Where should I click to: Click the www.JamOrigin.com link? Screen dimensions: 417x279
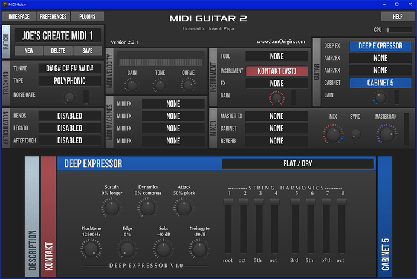tap(281, 42)
